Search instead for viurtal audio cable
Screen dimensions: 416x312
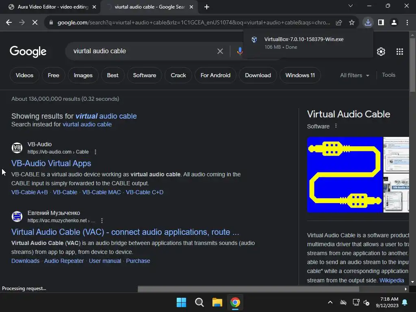point(87,124)
